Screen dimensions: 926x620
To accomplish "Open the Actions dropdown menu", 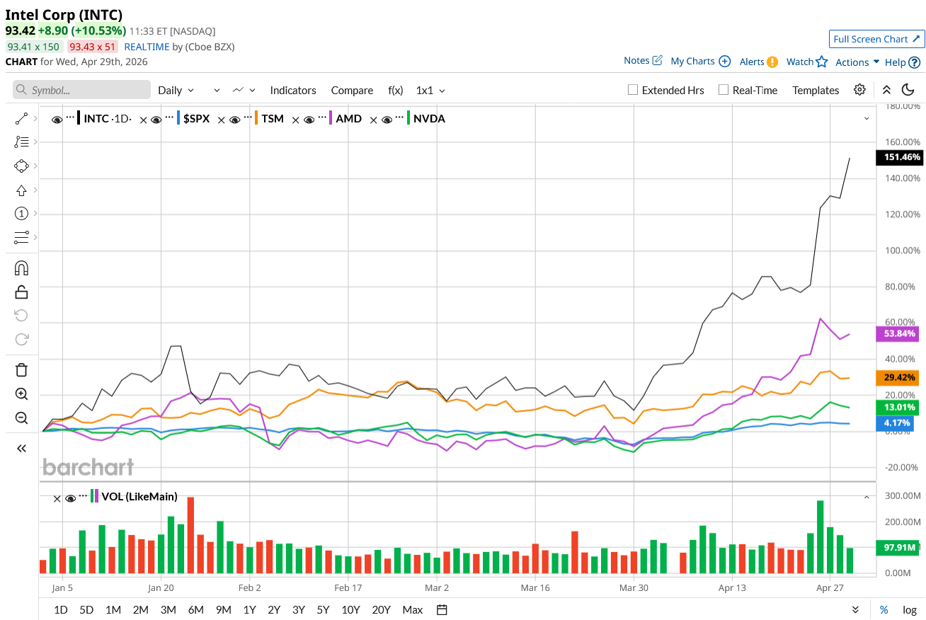I will pos(857,62).
